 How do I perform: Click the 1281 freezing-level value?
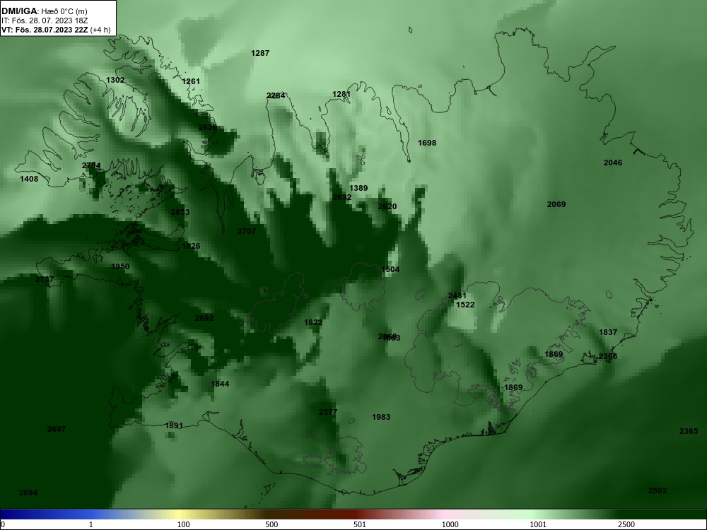point(341,94)
